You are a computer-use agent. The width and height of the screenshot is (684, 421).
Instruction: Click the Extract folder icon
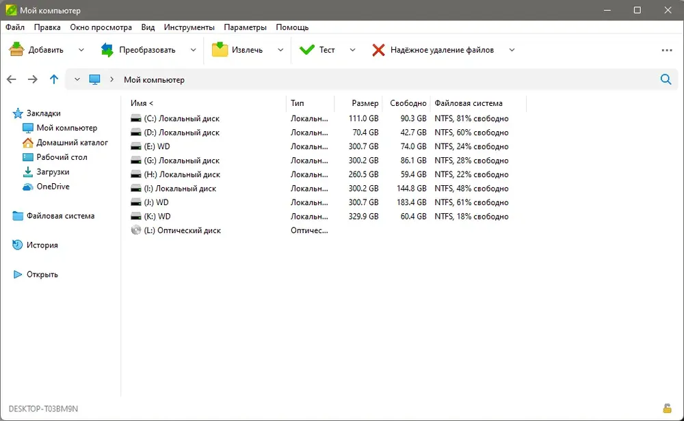220,50
